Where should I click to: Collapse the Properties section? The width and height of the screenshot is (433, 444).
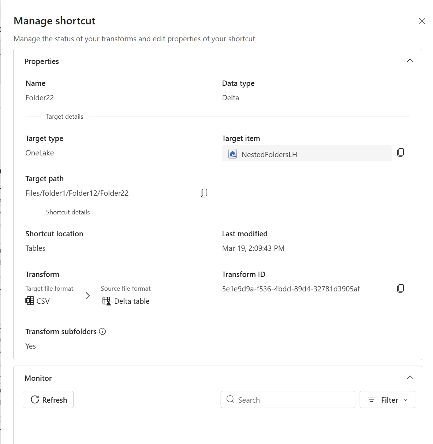[410, 60]
